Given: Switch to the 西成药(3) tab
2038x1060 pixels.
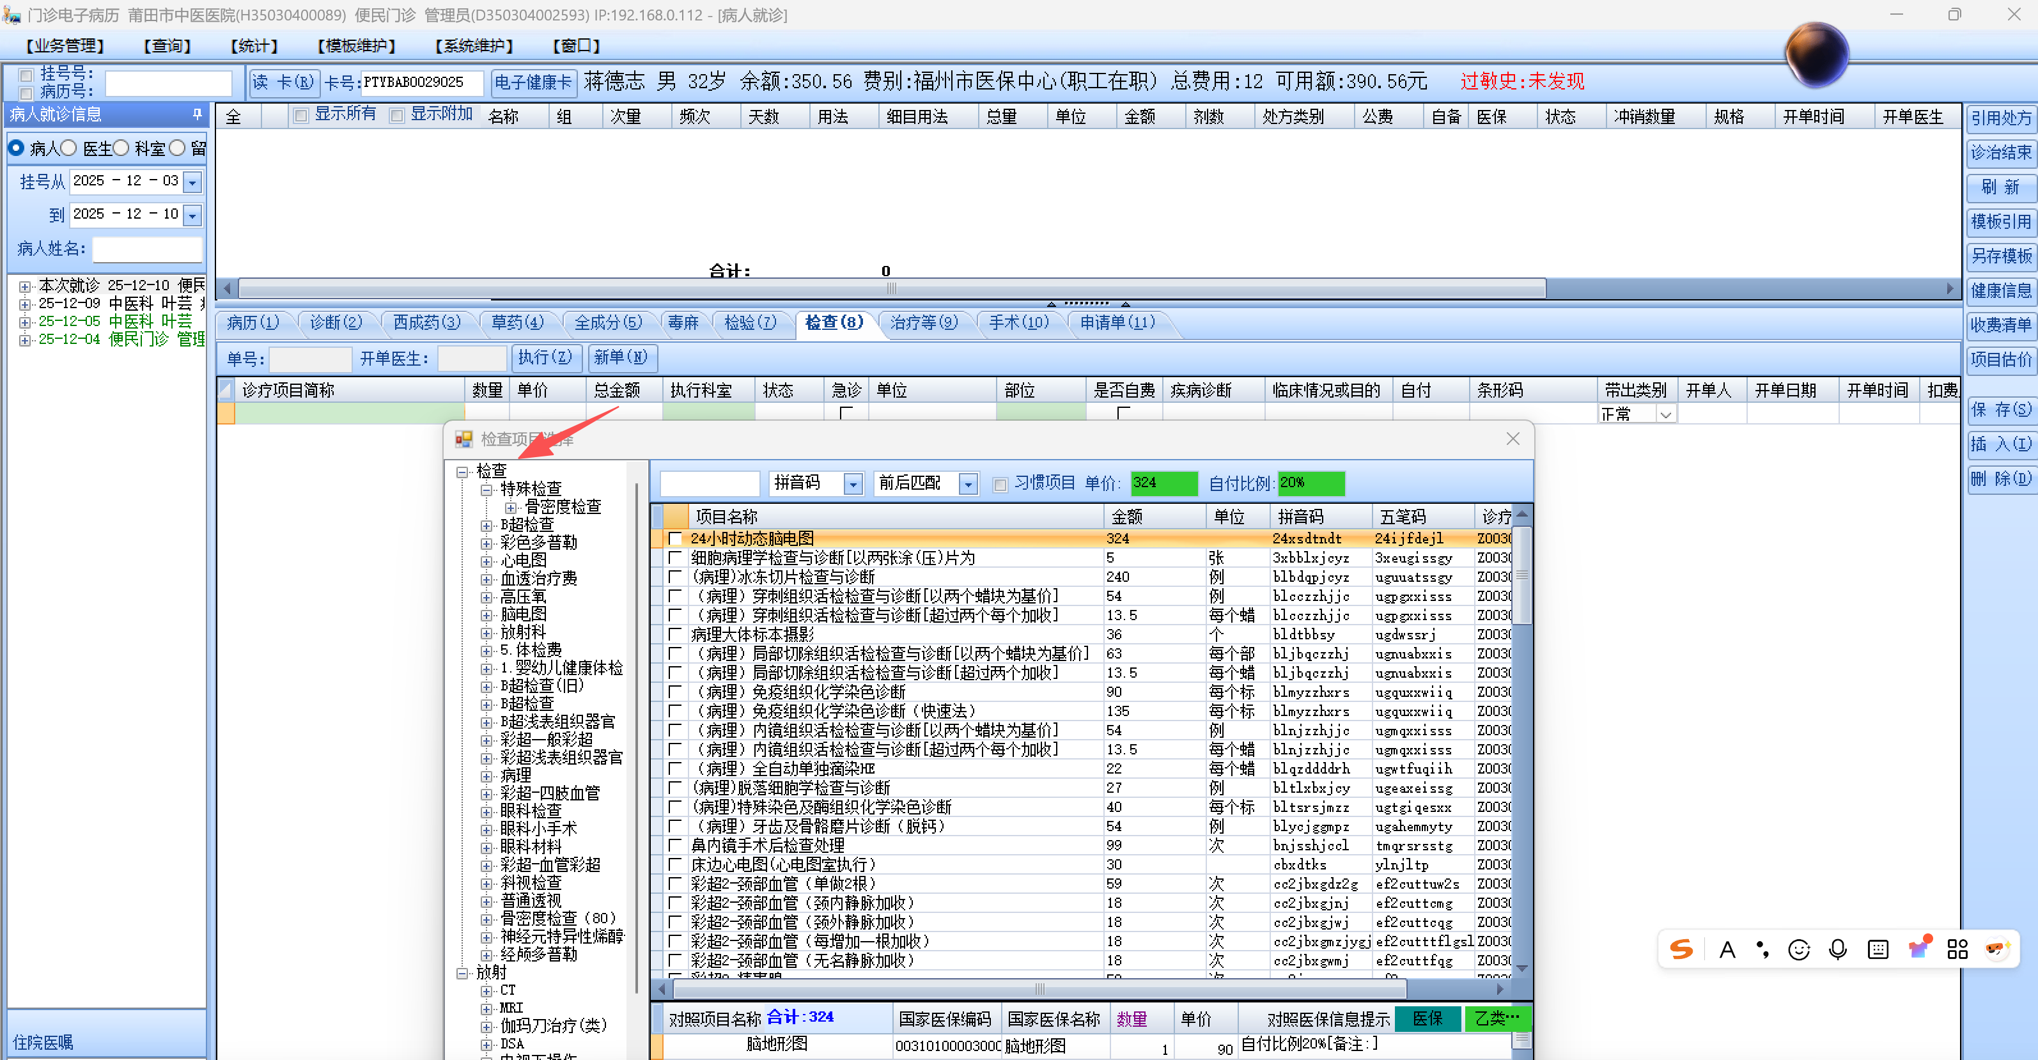Looking at the screenshot, I should (426, 323).
